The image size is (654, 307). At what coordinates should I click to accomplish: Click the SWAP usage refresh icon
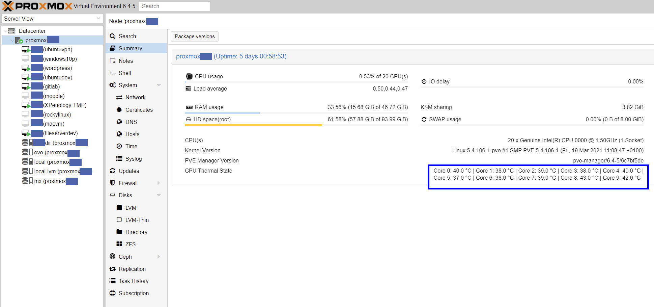pyautogui.click(x=424, y=119)
